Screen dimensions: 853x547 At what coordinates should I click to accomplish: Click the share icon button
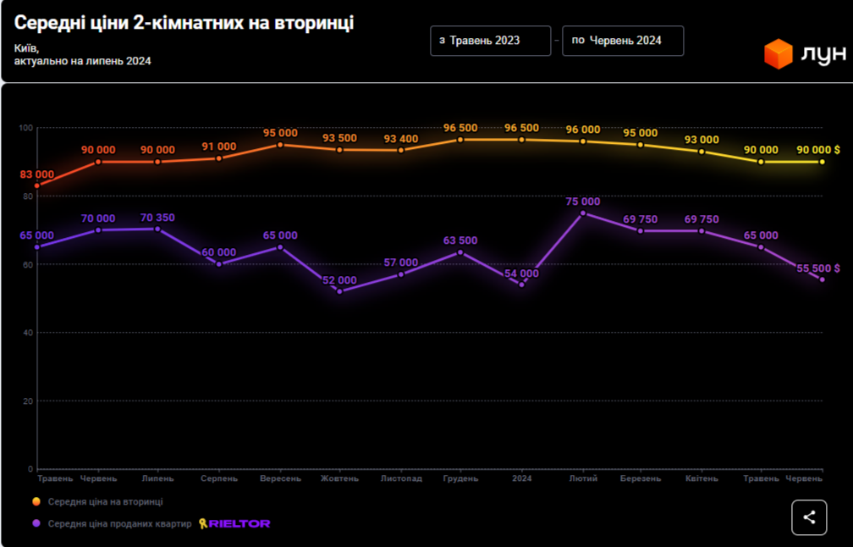coord(809,517)
